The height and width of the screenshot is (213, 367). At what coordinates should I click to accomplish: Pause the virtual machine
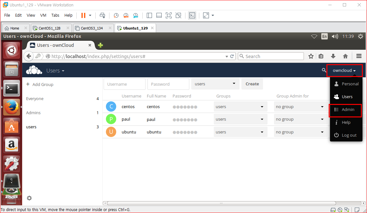point(83,15)
